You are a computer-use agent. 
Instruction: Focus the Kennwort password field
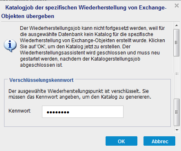[x=83, y=112]
